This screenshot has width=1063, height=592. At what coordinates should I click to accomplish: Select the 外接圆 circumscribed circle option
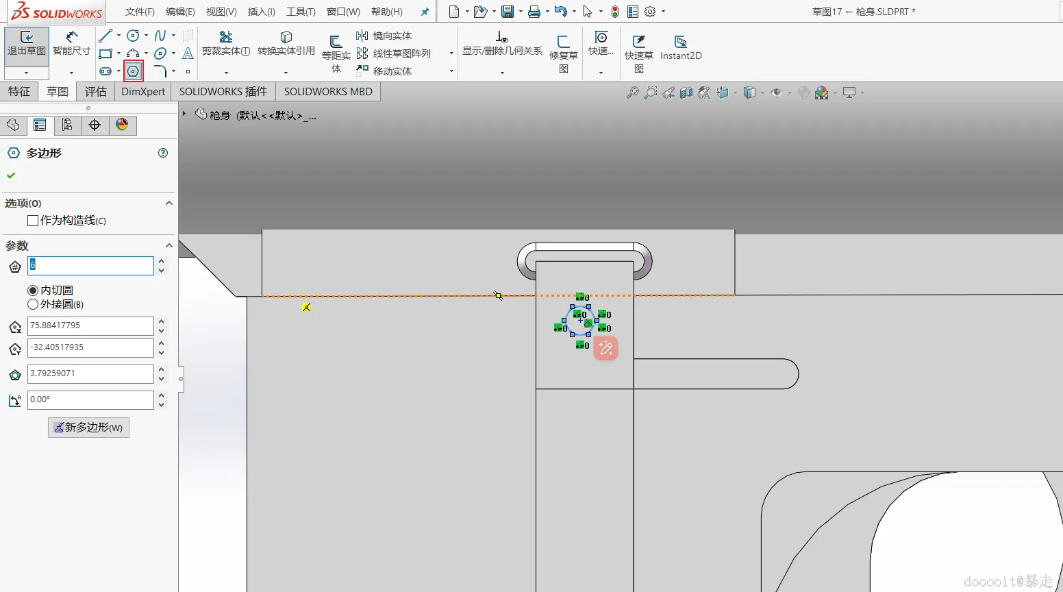point(33,304)
